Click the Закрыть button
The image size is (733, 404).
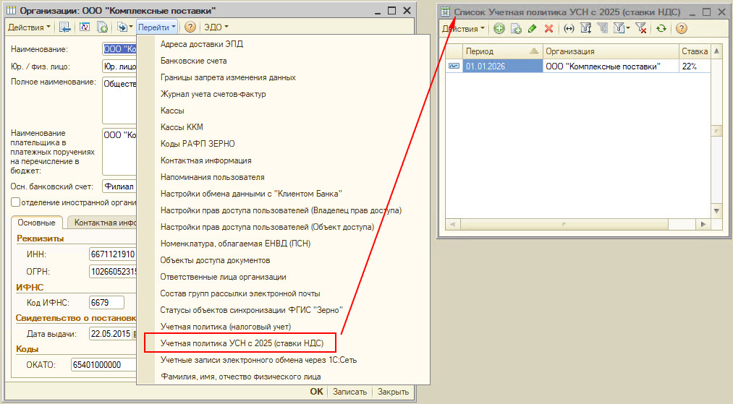coord(393,392)
